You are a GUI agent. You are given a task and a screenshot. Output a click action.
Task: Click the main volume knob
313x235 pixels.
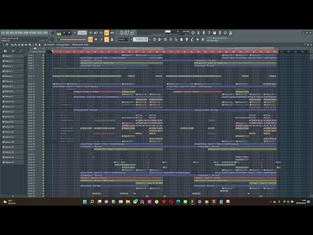point(52,33)
